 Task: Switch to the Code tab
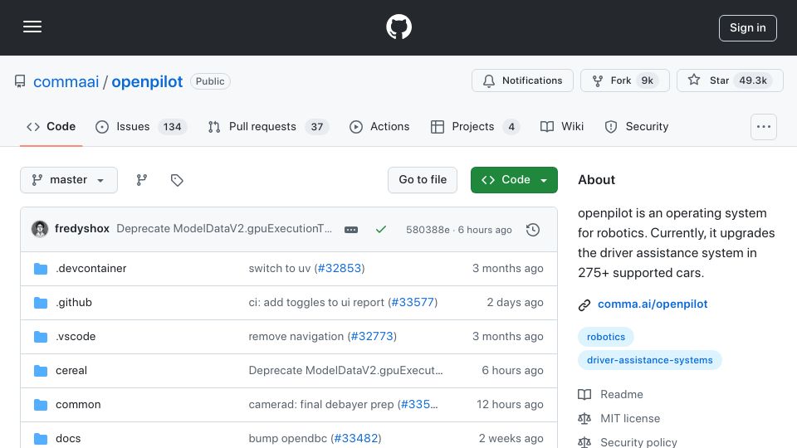click(51, 126)
